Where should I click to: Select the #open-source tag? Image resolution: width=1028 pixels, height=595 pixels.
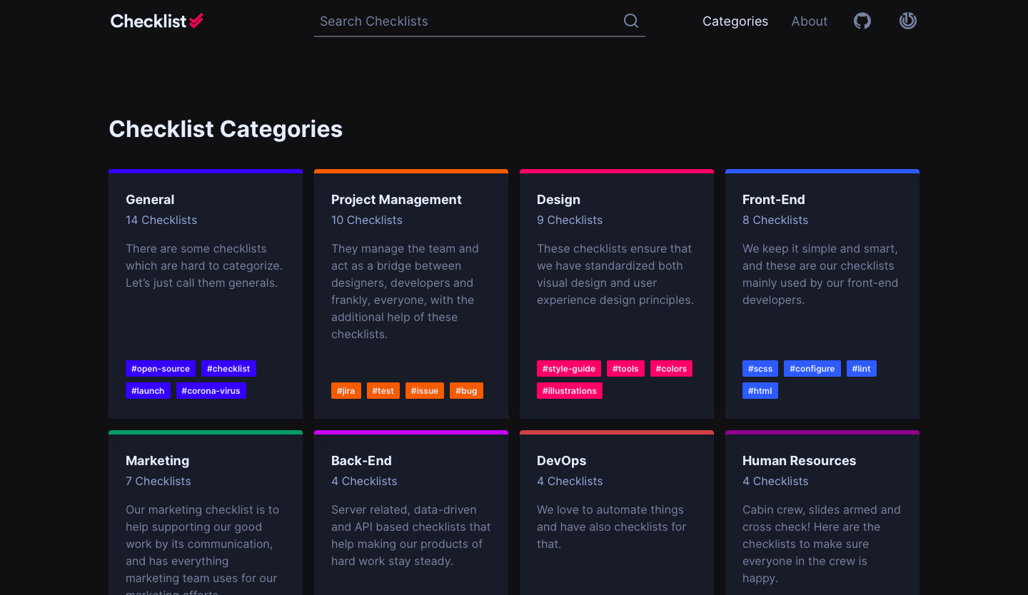pyautogui.click(x=161, y=369)
